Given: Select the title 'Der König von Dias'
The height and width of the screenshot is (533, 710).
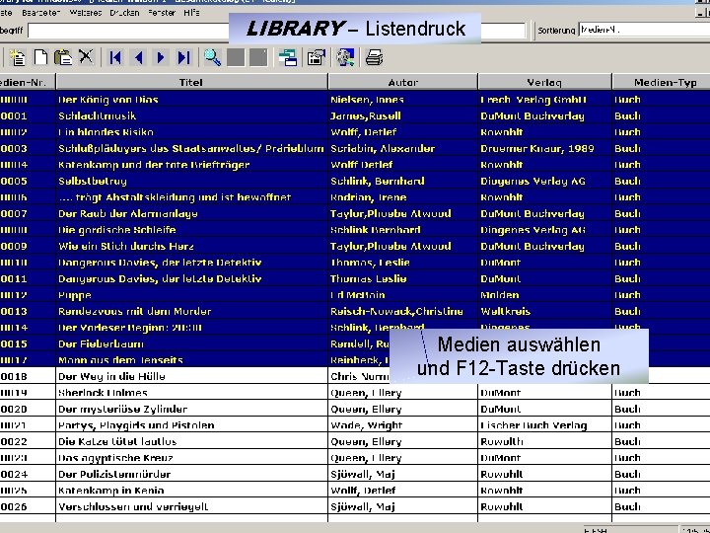Looking at the screenshot, I should click(108, 100).
